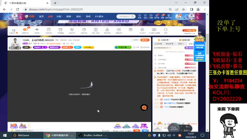Viewport: 247px width, 139px height.
Task: Click the streamer avatar thumbnail
Action: [x=15, y=44]
